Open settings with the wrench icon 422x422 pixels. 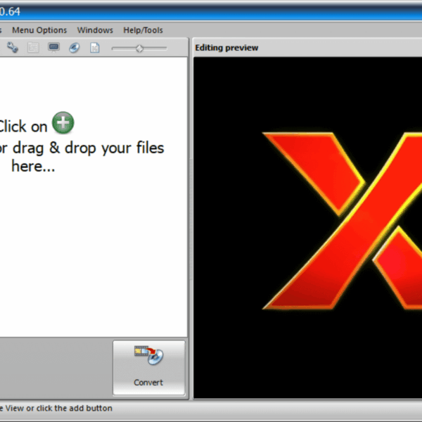tap(13, 48)
